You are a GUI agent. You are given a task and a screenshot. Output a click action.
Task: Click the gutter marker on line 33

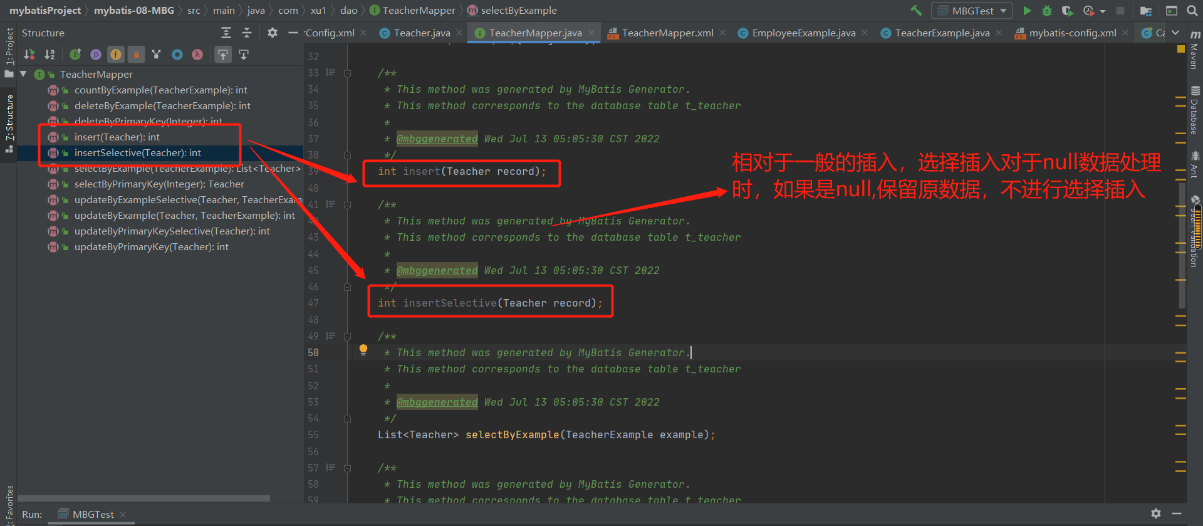[331, 73]
